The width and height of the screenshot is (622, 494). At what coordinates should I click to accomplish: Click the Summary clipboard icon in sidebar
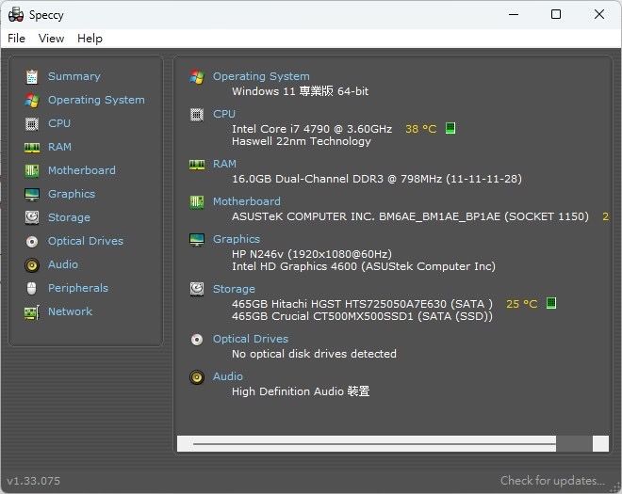[x=32, y=76]
